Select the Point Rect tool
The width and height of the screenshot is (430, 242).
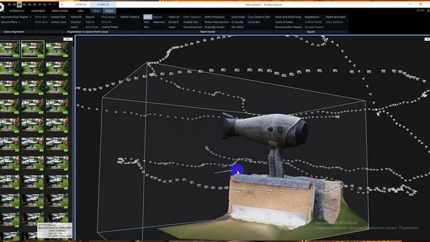pos(41,17)
